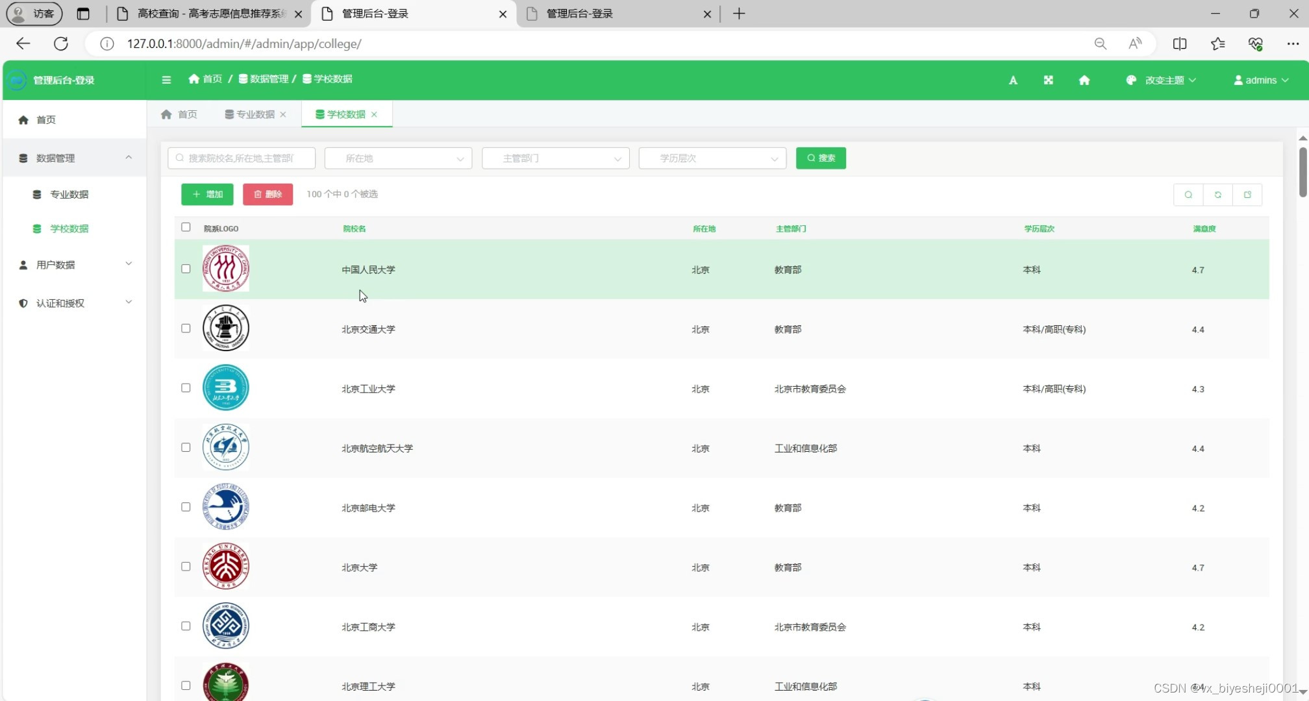Screen dimensions: 1309x701
Task: Click the table export icon button
Action: pos(1247,195)
